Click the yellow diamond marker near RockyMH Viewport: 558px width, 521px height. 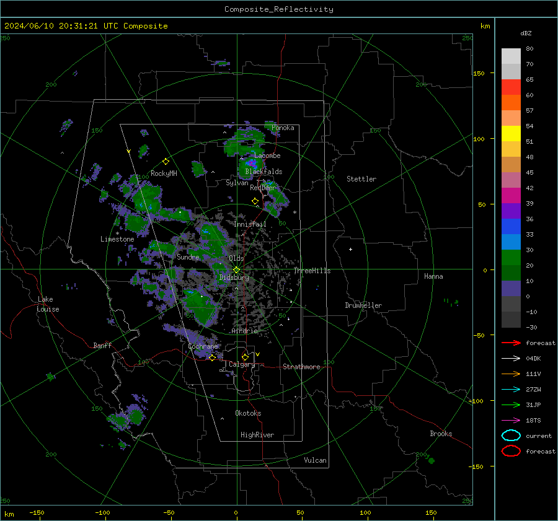[x=166, y=162]
